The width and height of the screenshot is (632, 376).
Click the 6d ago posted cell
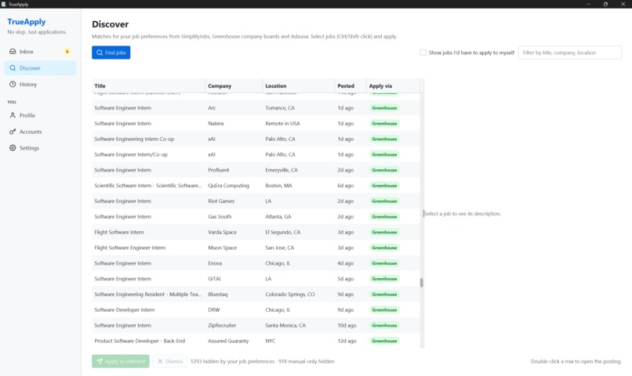pyautogui.click(x=346, y=186)
